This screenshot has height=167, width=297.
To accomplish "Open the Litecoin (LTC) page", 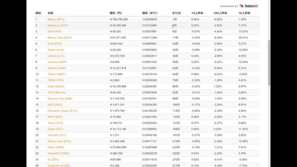I will [x=56, y=56].
